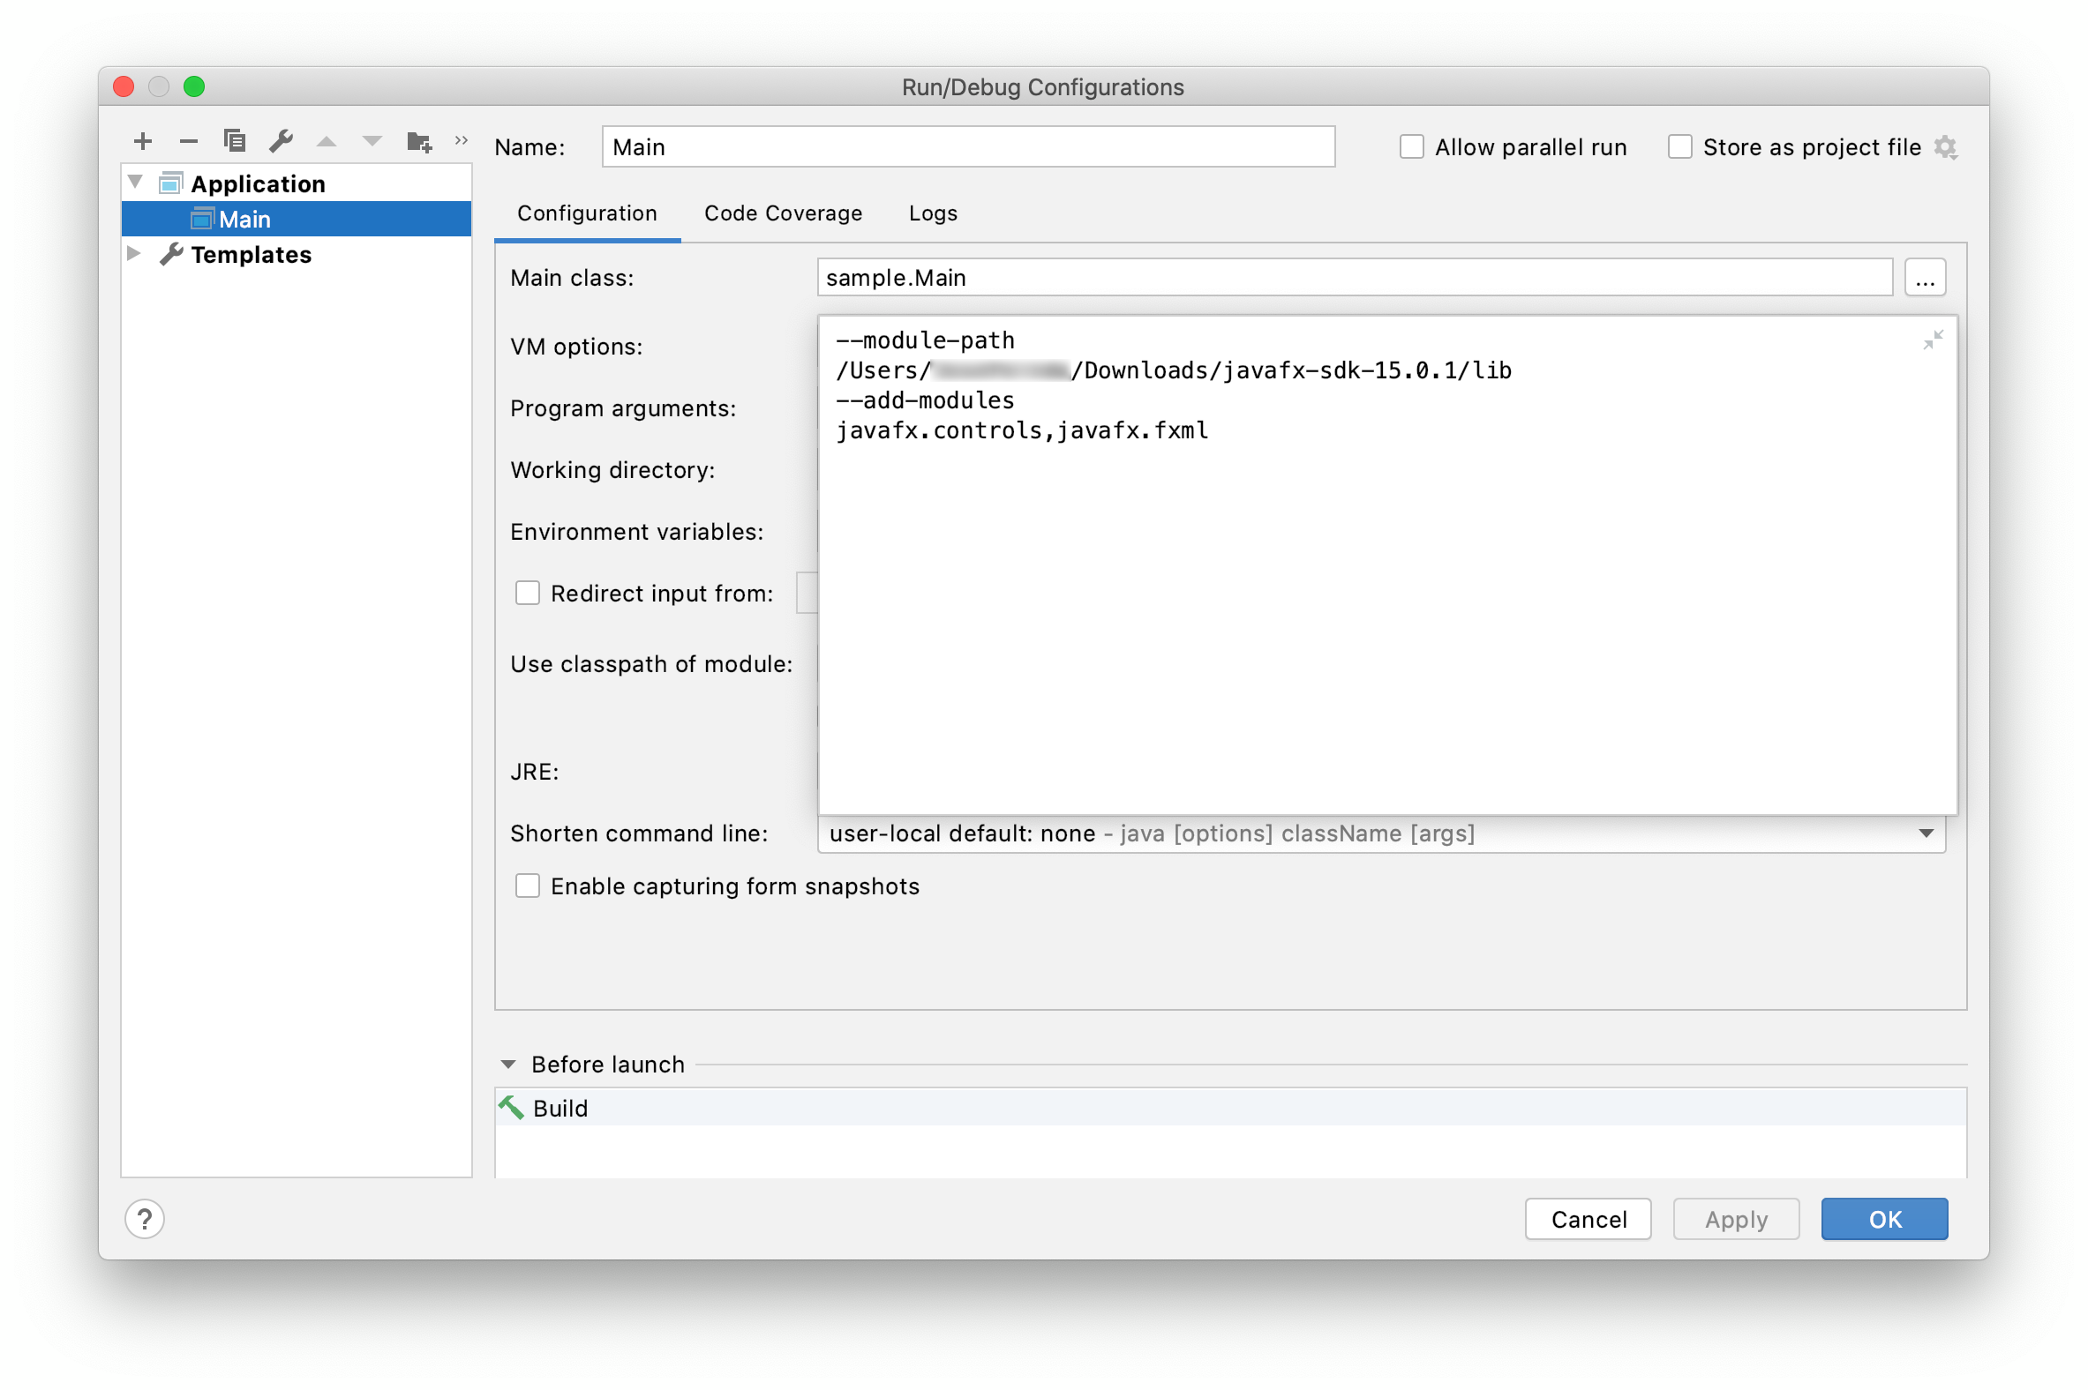The height and width of the screenshot is (1390, 2088).
Task: Collapse the expanded VM options editor
Action: click(1932, 340)
